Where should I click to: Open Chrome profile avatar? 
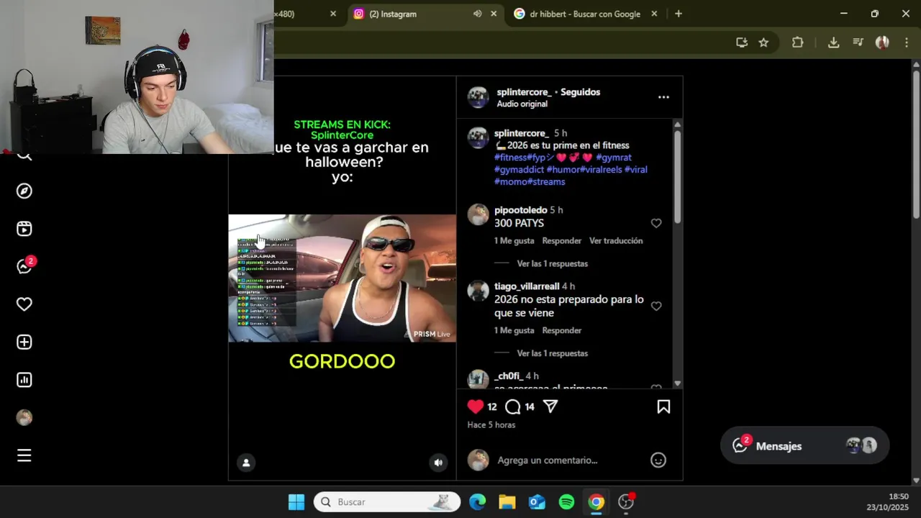coord(882,42)
